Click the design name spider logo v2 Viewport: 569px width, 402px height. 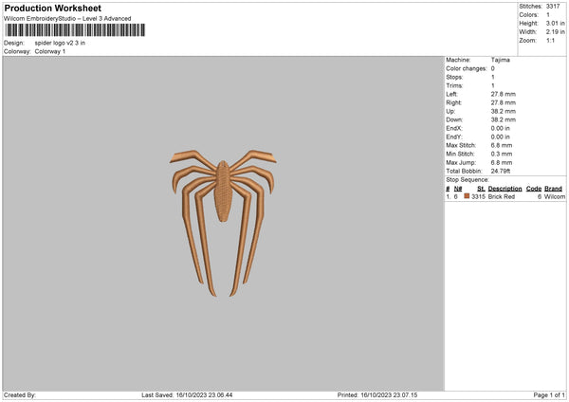click(60, 43)
